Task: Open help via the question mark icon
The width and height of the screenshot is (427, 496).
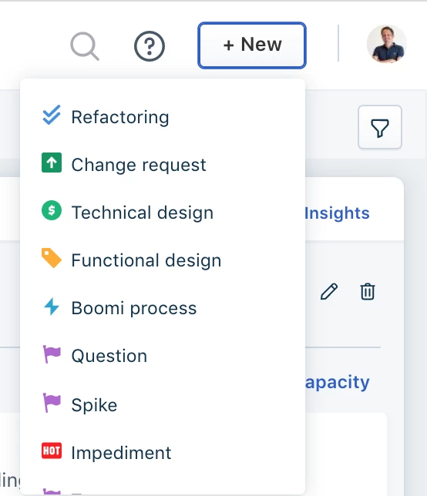Action: click(150, 46)
